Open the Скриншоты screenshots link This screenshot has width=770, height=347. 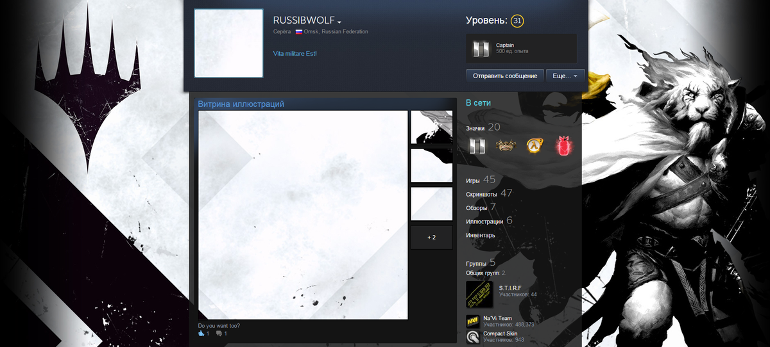[482, 194]
